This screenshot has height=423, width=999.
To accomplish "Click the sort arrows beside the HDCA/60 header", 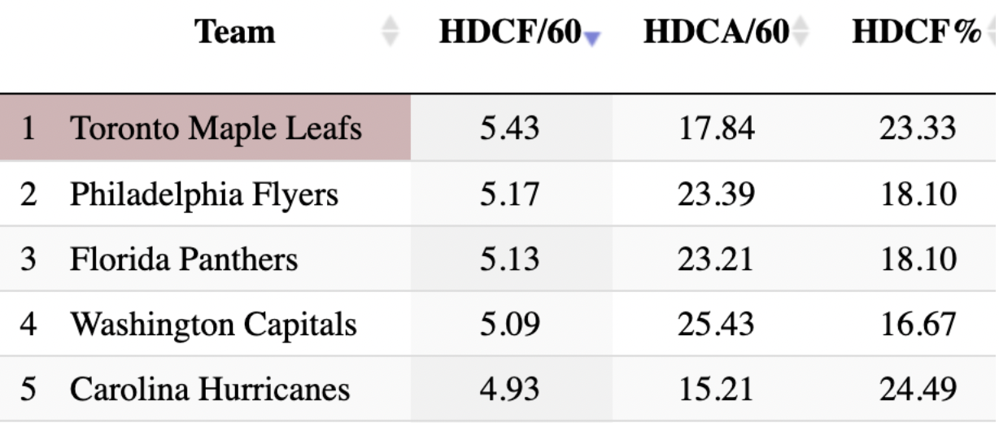I will (x=801, y=33).
